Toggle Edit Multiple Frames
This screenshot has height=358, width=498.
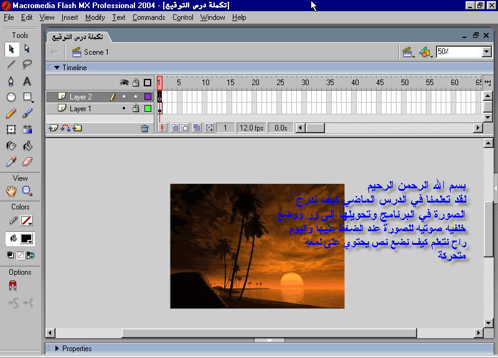(x=197, y=128)
